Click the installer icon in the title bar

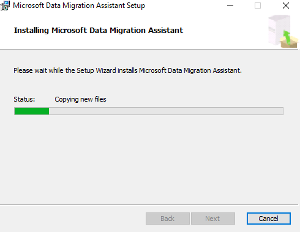(x=5, y=6)
